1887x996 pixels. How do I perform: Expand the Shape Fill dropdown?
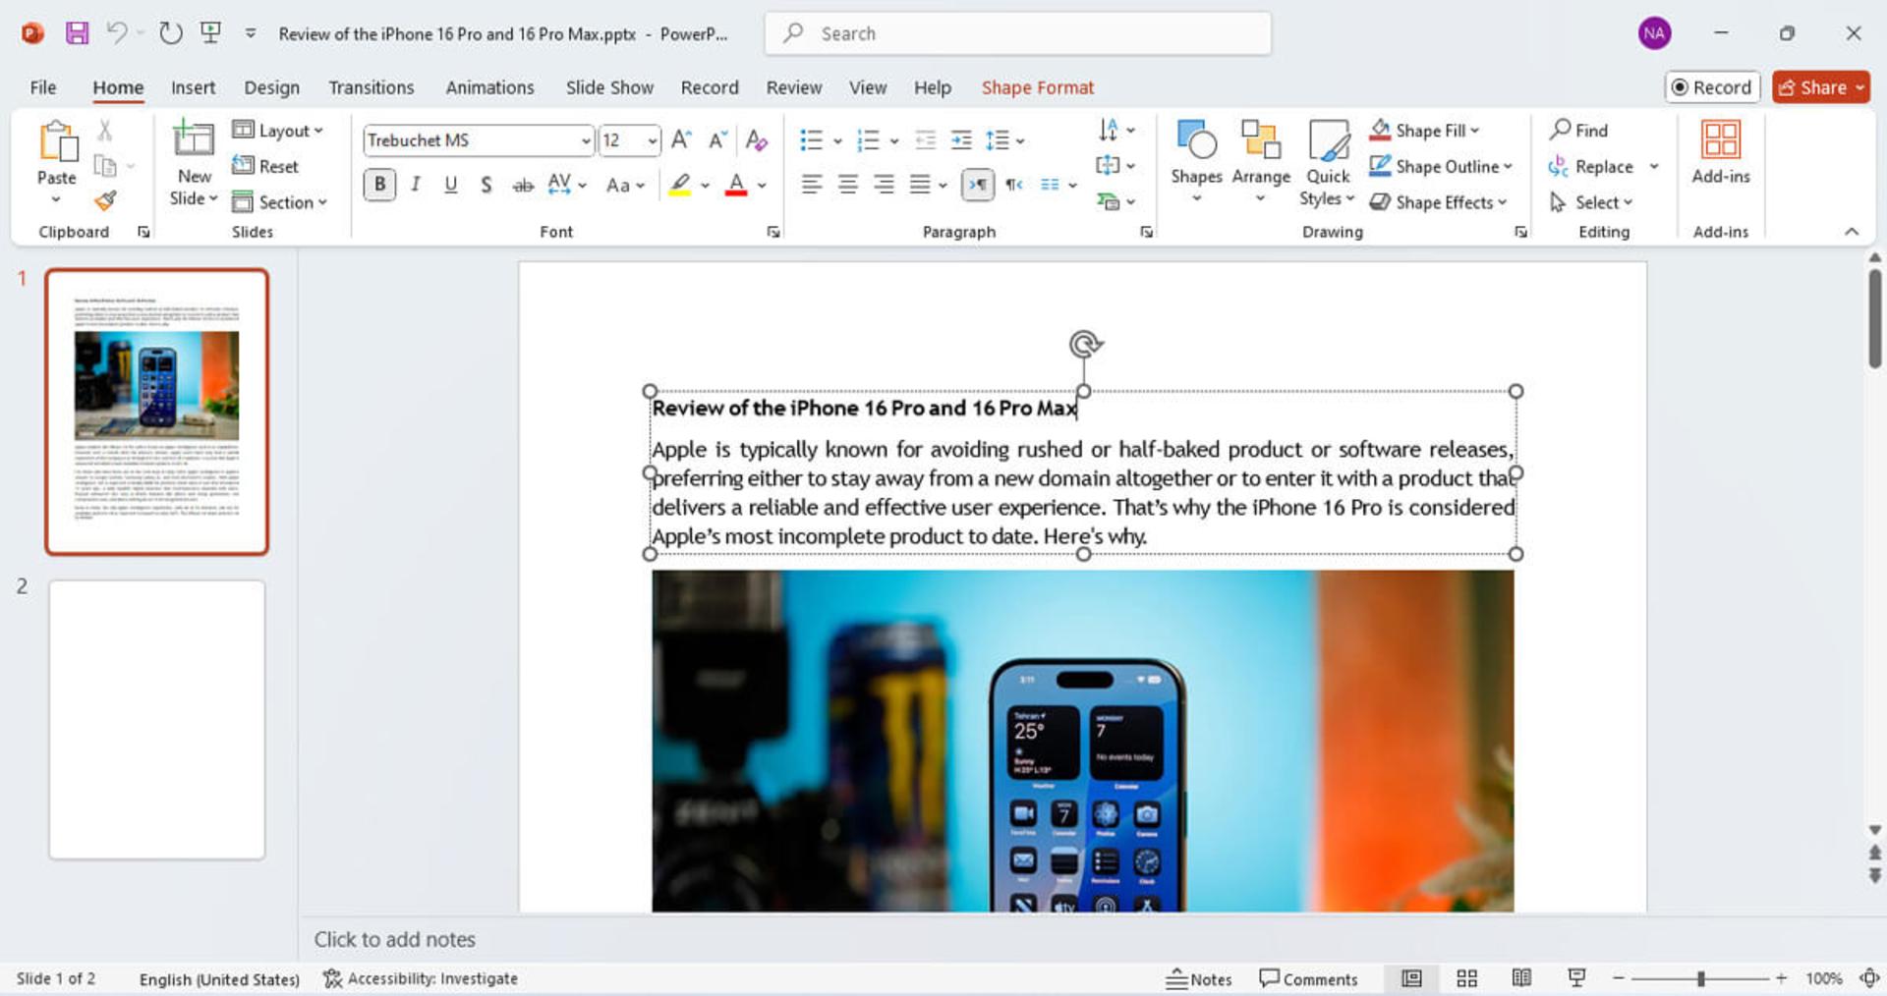pos(1474,131)
